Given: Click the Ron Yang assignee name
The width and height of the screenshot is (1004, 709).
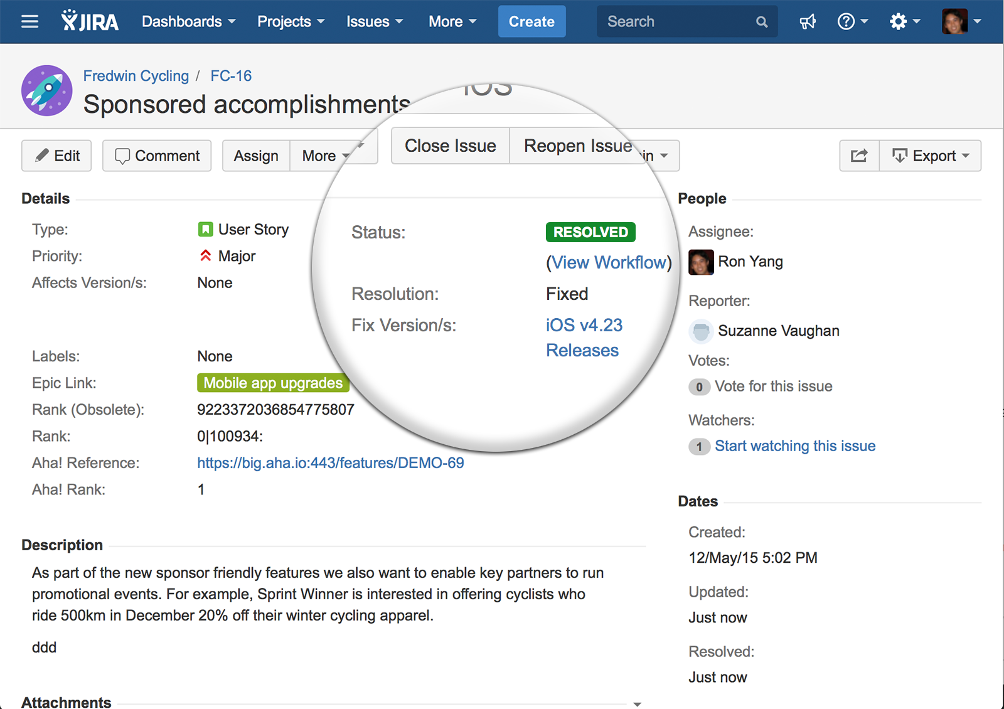Looking at the screenshot, I should [x=750, y=262].
